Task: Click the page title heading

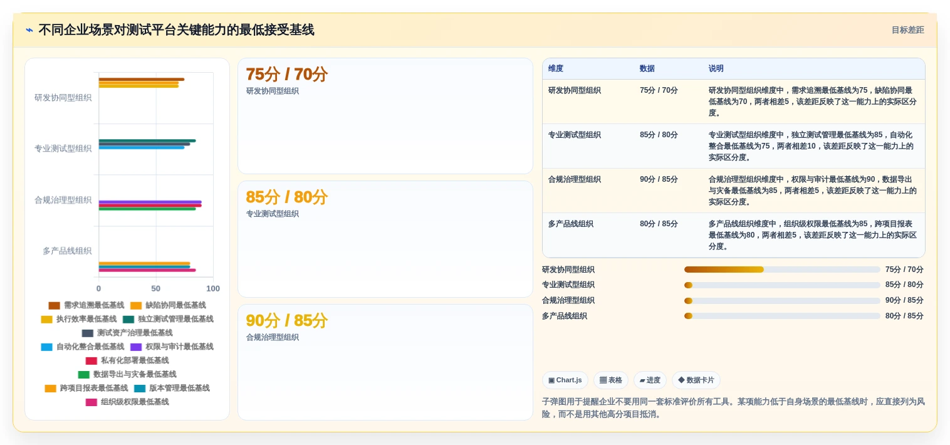Action: click(176, 30)
